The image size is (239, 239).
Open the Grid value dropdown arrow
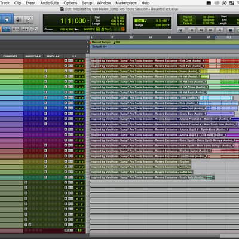(x=168, y=20)
